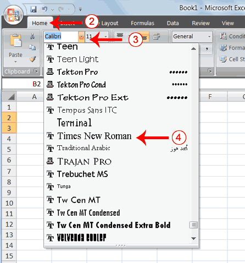Select row 15 header
This screenshot has width=245, height=263.
9,256
